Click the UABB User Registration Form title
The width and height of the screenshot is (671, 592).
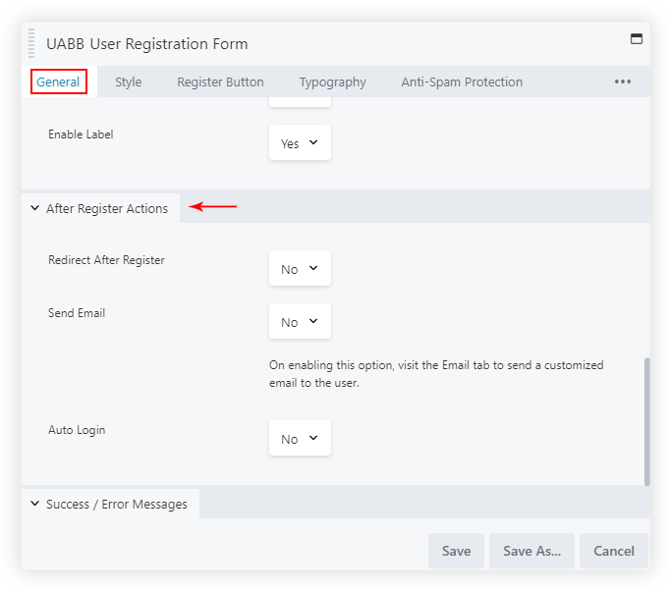[147, 44]
